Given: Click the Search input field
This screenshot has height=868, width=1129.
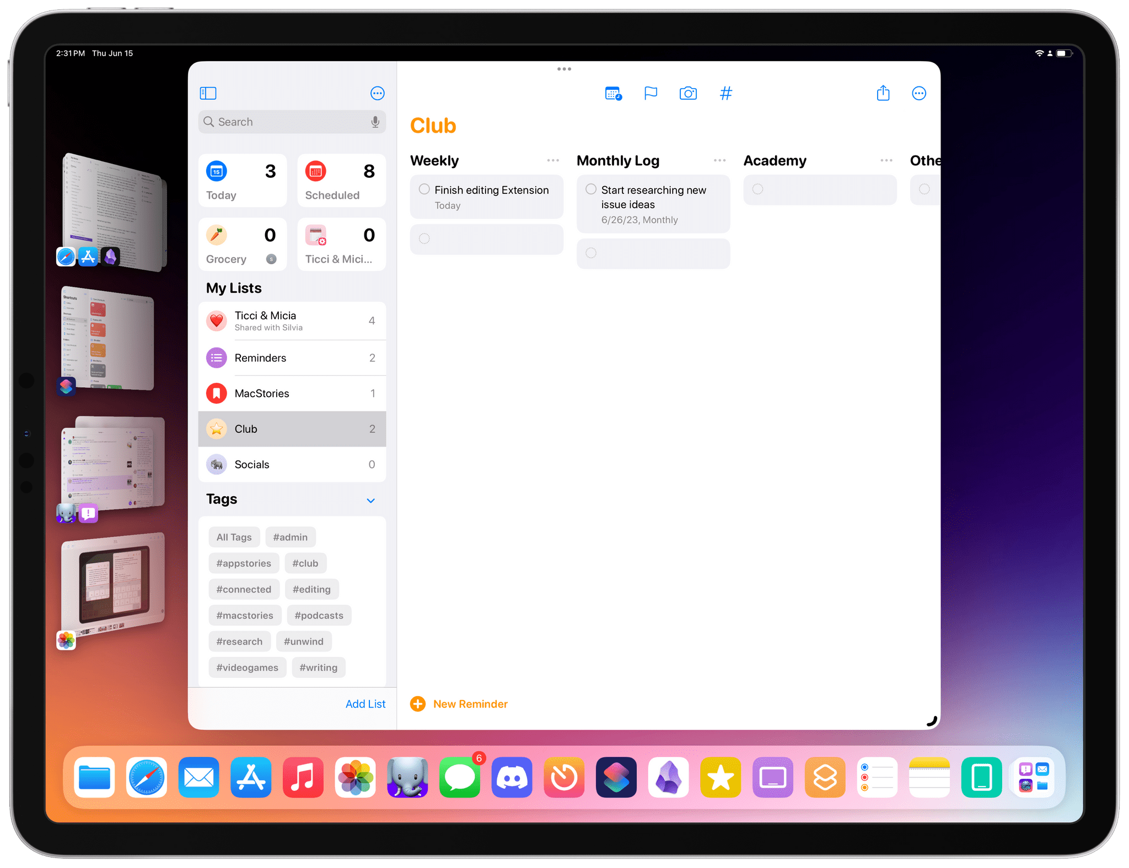Looking at the screenshot, I should [291, 121].
